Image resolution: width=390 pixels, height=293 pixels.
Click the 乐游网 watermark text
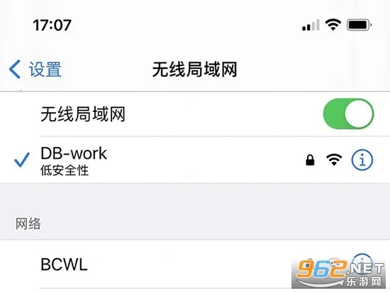364,282
